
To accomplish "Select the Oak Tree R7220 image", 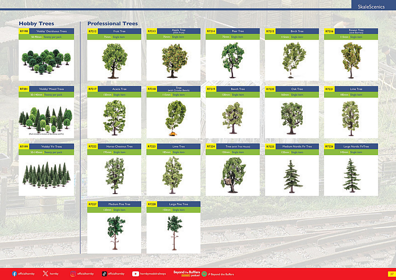I will click(x=292, y=118).
